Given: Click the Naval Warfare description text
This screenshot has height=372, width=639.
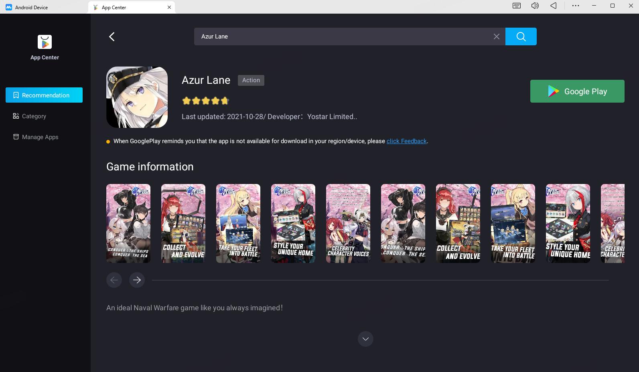Looking at the screenshot, I should click(x=195, y=308).
